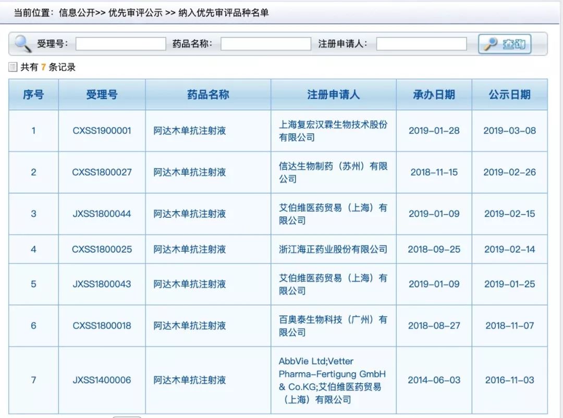Screen dimensions: 563x418
Task: Click publication date 2019-02-26
Action: coord(509,173)
